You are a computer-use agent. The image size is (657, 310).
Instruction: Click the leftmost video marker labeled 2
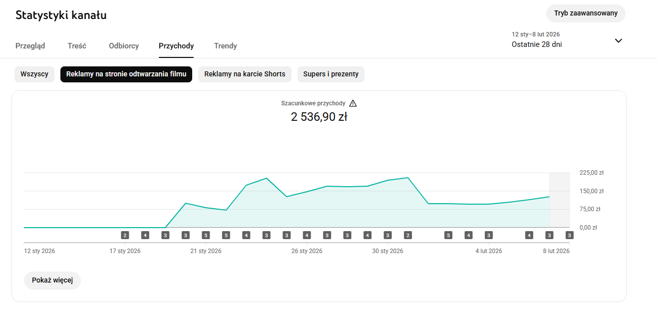(x=125, y=235)
